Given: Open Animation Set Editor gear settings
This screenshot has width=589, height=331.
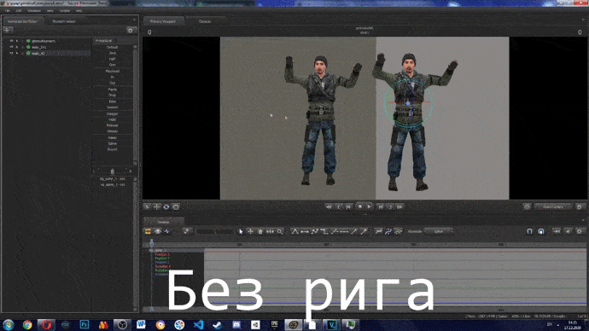Looking at the screenshot, I should [x=131, y=30].
